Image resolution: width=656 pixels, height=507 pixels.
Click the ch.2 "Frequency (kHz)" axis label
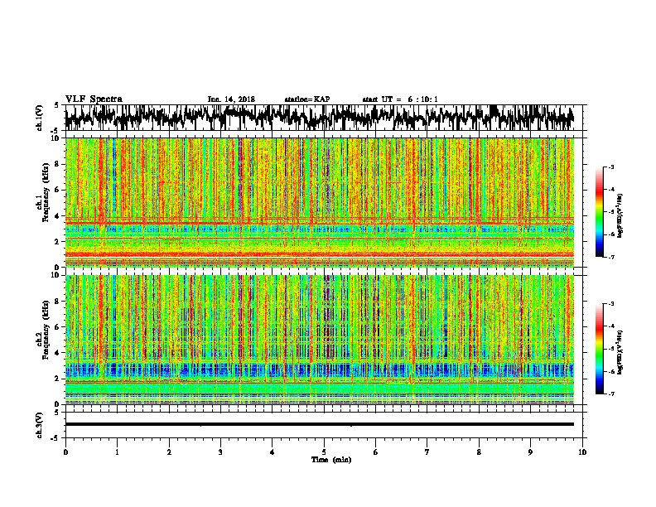click(x=46, y=330)
